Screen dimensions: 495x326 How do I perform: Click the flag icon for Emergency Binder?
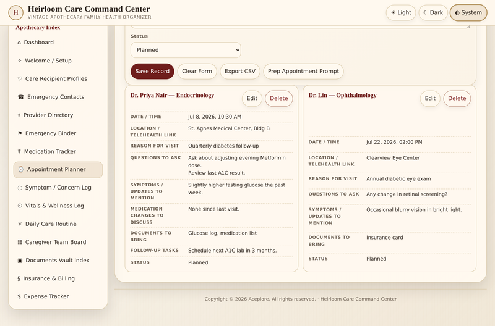point(20,133)
